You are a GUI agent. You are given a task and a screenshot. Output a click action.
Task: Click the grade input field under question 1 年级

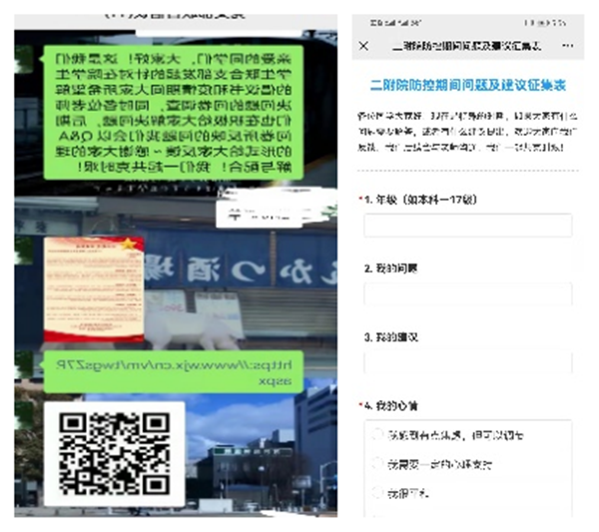point(468,226)
